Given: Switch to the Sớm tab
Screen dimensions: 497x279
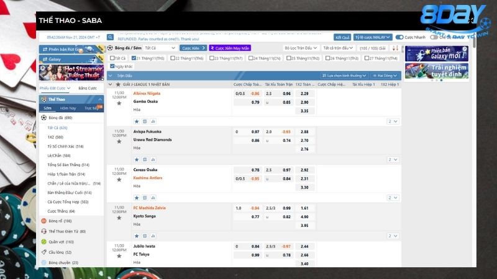Looking at the screenshot, I should coord(48,108).
